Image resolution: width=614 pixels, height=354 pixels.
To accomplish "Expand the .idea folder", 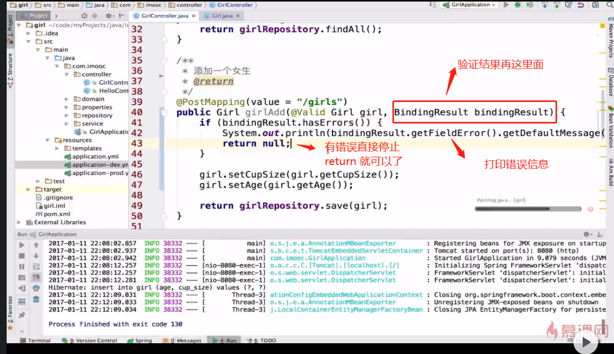I will tap(29, 33).
